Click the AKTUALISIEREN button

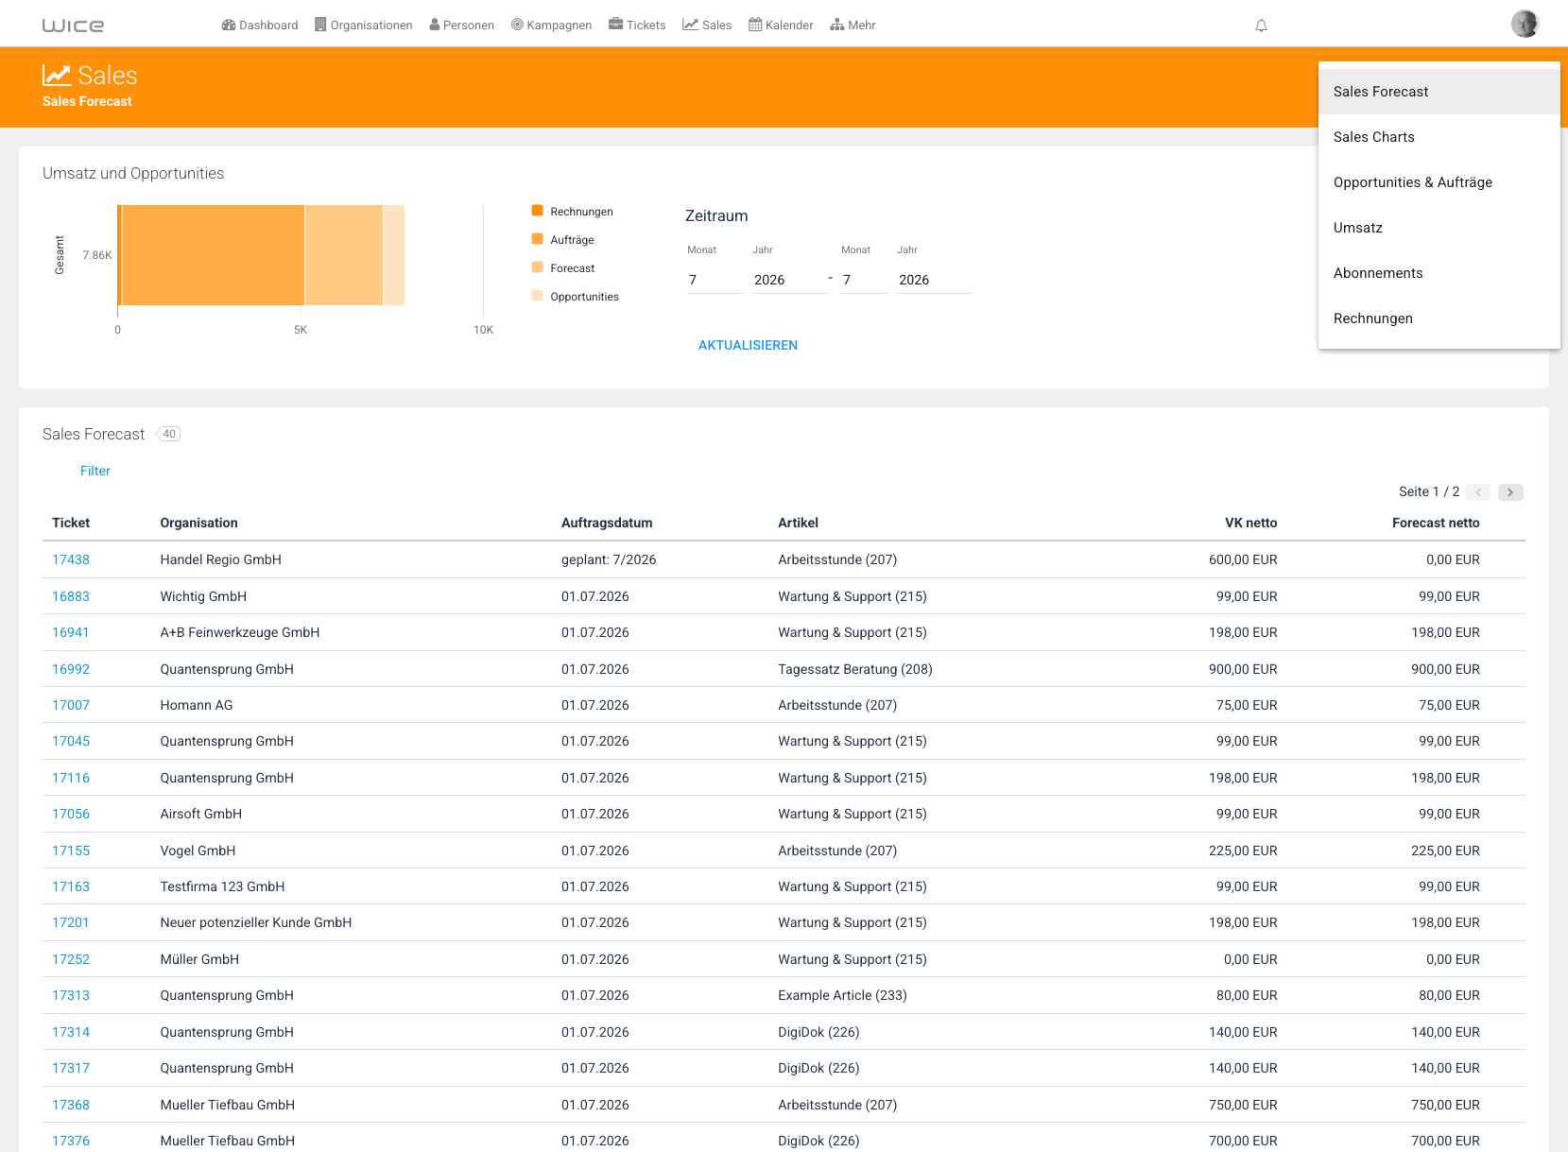748,346
